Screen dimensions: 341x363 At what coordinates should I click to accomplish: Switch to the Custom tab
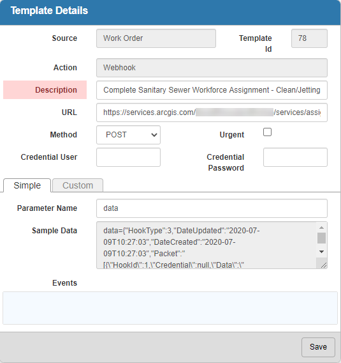[x=78, y=185]
